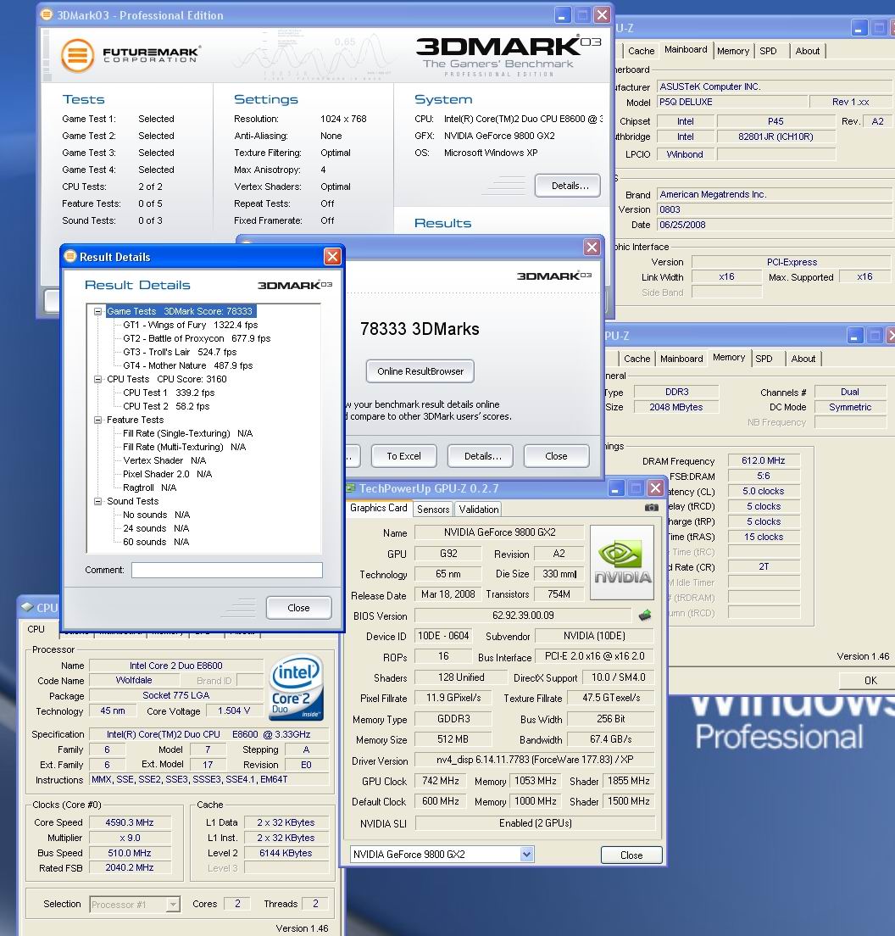Screen dimensions: 895x936
Task: Click the Intel Core 2 Duo logo
Action: (297, 687)
